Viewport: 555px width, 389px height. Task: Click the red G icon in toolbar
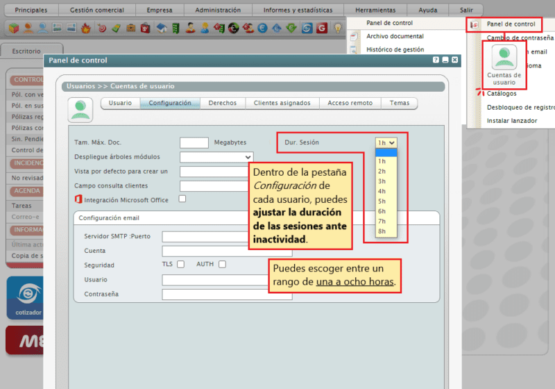click(x=321, y=28)
